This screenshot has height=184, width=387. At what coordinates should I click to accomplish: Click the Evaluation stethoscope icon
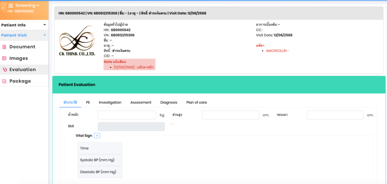[x=5, y=70]
